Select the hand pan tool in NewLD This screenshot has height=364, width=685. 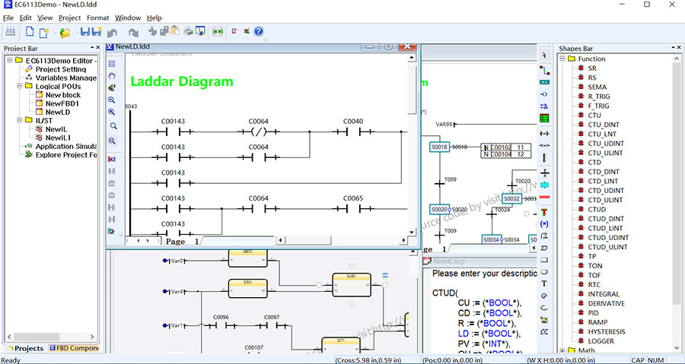pyautogui.click(x=112, y=76)
